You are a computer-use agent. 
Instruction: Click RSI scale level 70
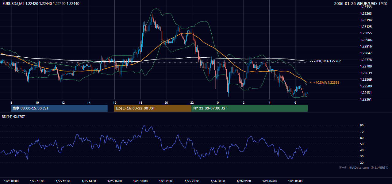point(362,132)
